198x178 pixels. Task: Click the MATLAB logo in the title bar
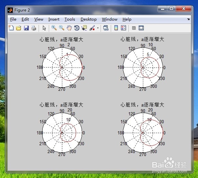[10, 10]
